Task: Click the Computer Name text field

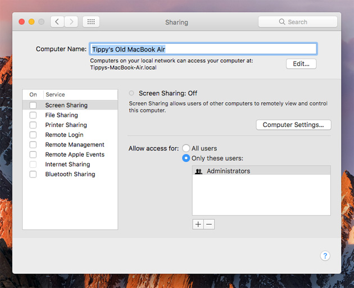Action: coord(203,49)
